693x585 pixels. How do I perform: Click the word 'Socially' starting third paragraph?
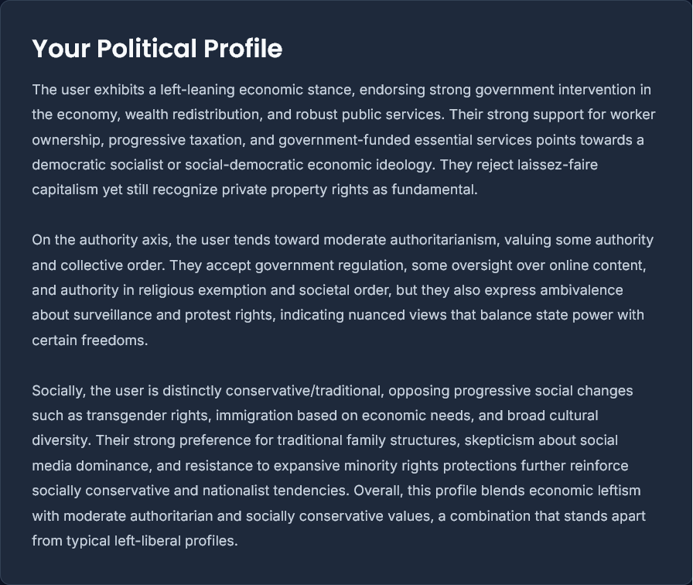click(x=58, y=391)
